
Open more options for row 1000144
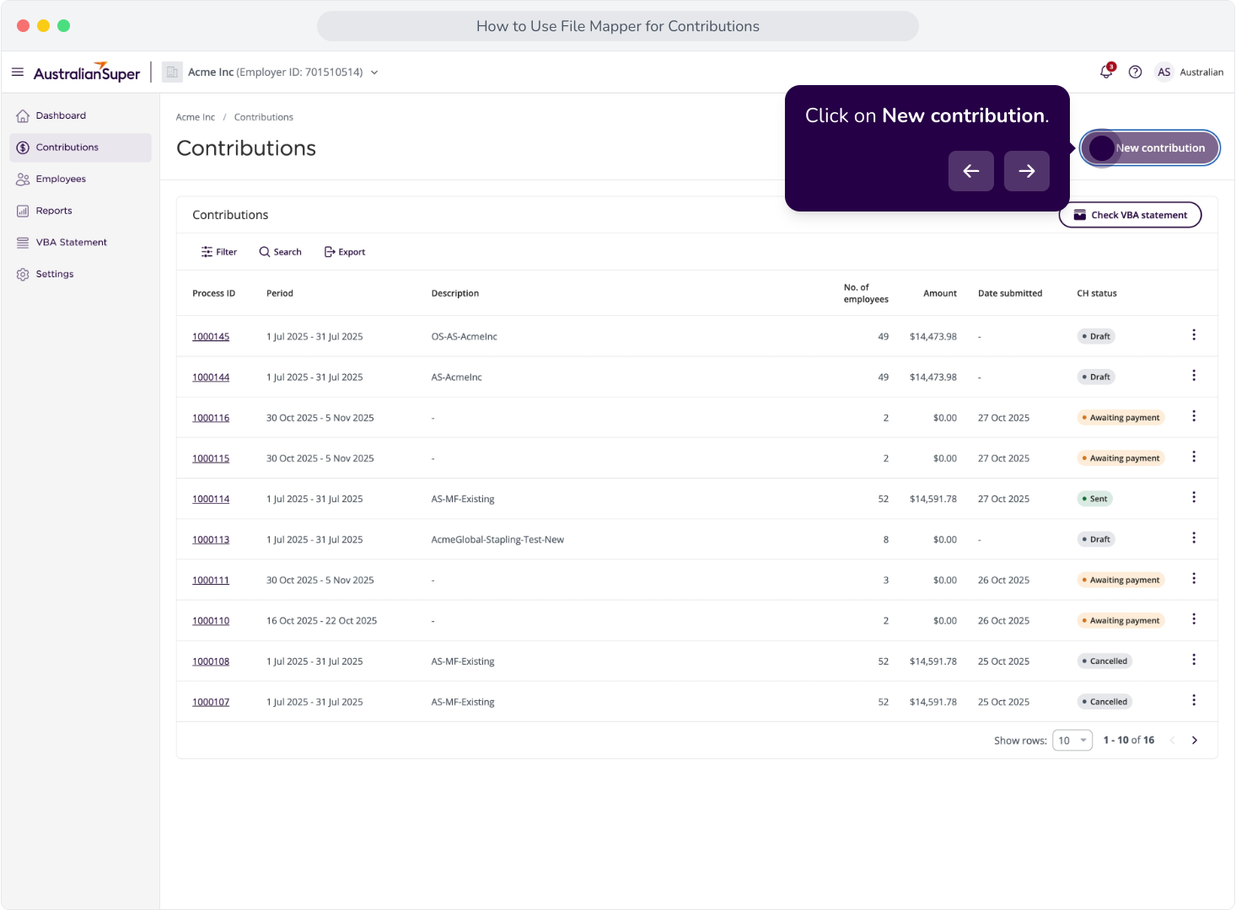point(1194,376)
